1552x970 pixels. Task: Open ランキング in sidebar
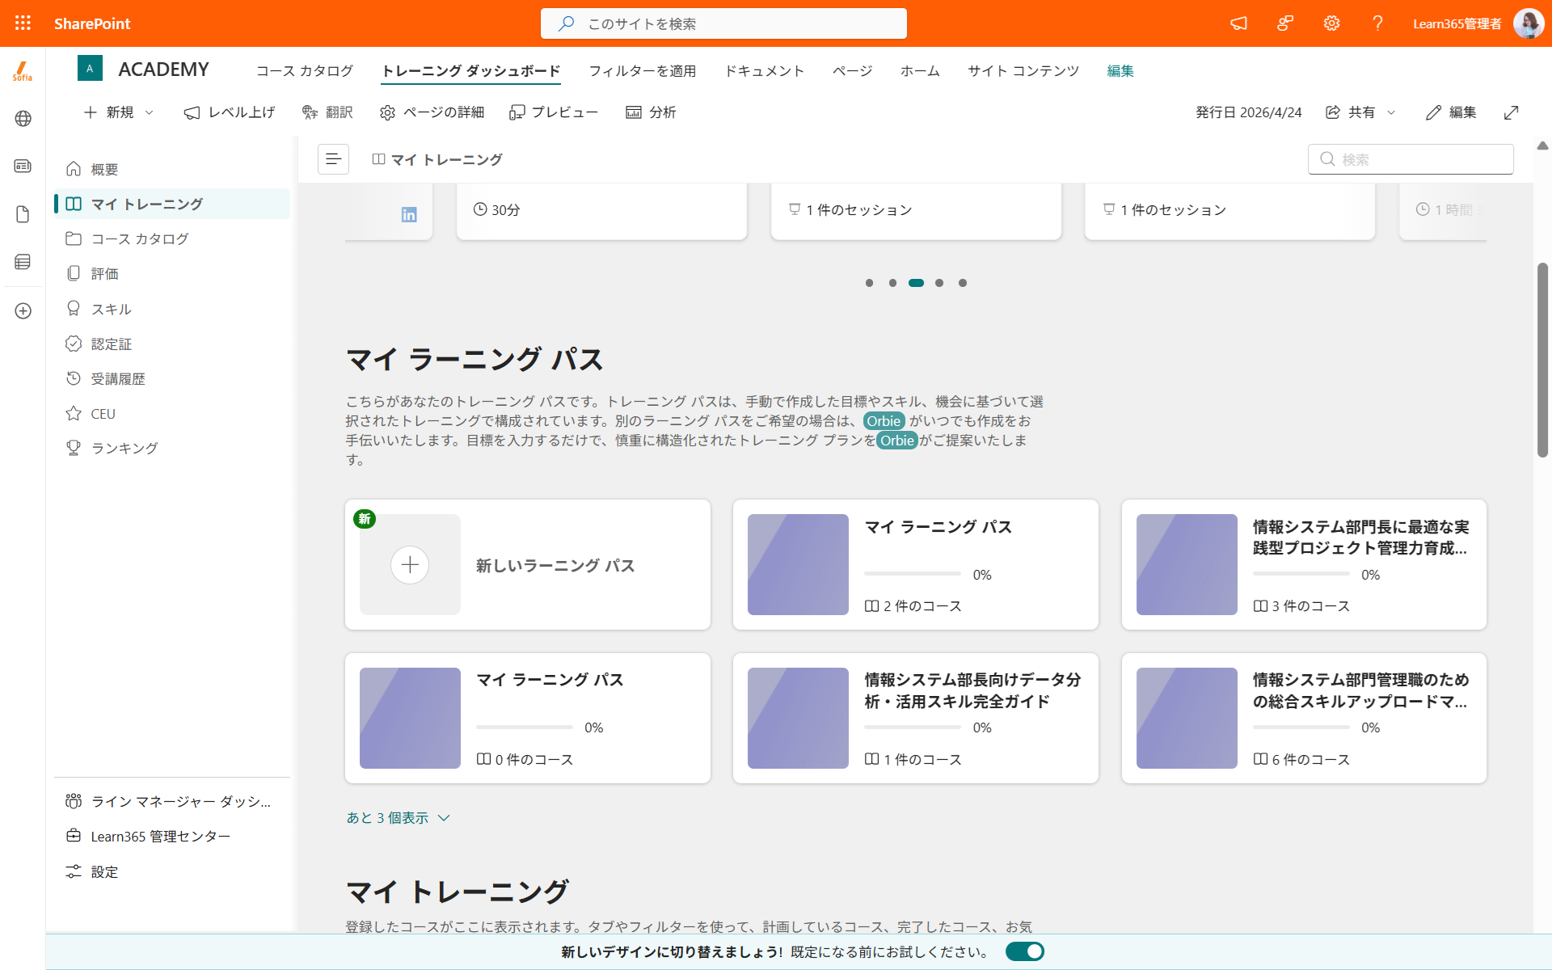click(172, 448)
